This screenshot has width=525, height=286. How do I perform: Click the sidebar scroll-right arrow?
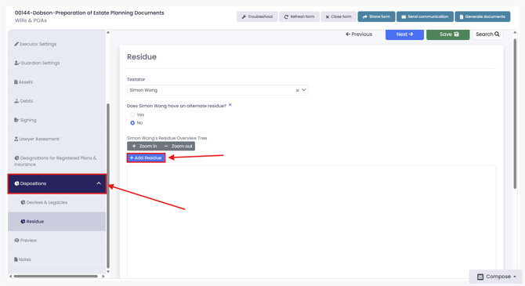tap(103, 277)
